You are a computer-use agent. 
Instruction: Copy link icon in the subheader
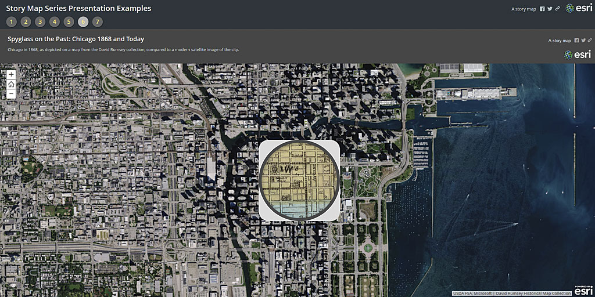590,40
